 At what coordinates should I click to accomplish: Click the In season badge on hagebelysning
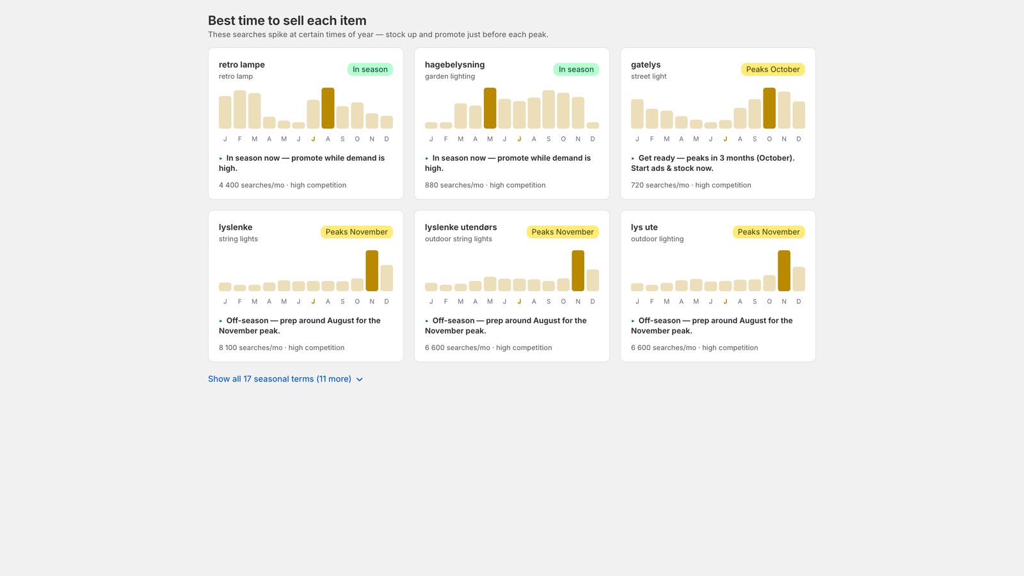[x=576, y=69]
